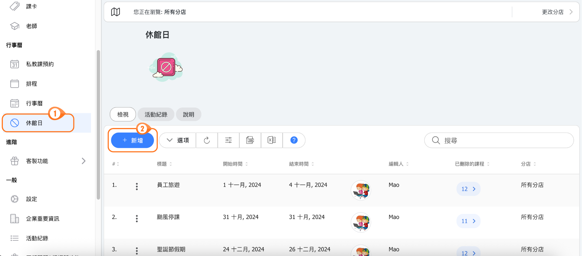Open 更改分店 branch selector
582x256 pixels.
[x=556, y=12]
